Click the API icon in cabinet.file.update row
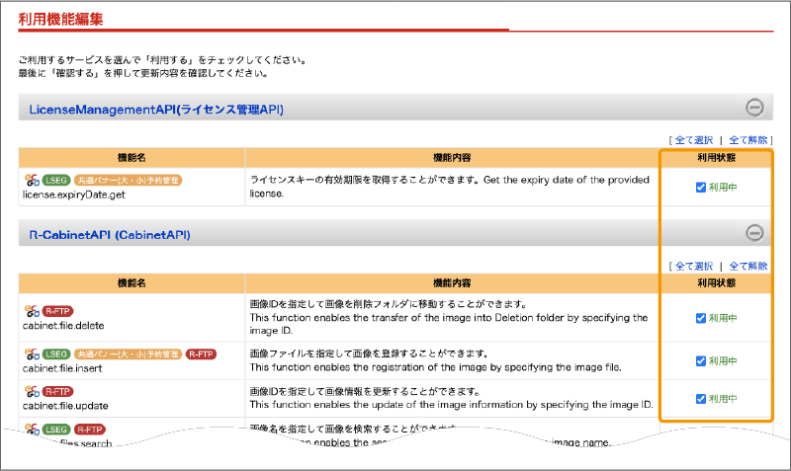This screenshot has height=471, width=791. (32, 391)
